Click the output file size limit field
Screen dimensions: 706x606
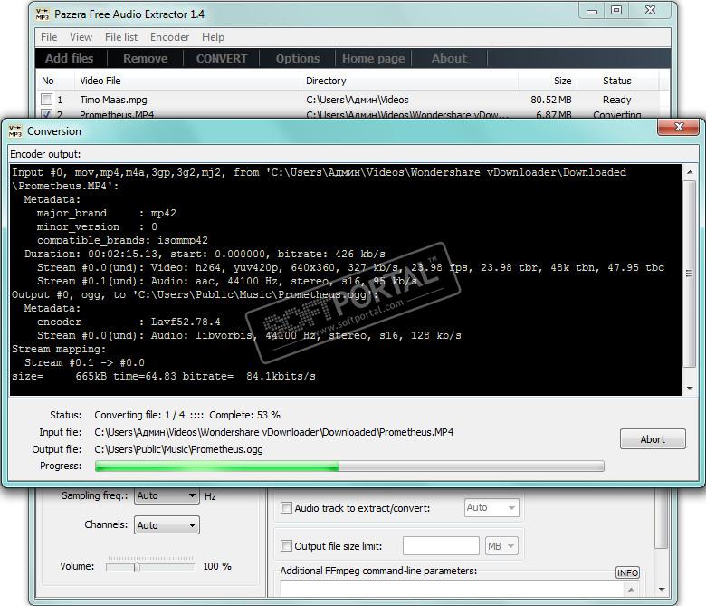[x=441, y=546]
